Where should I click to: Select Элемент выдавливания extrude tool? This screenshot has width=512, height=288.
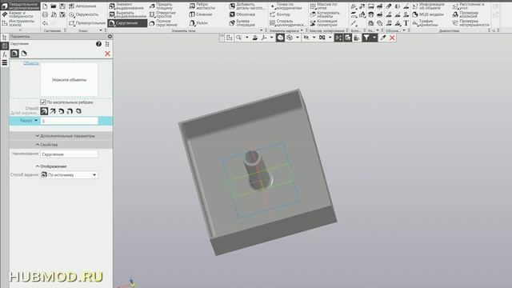click(127, 6)
